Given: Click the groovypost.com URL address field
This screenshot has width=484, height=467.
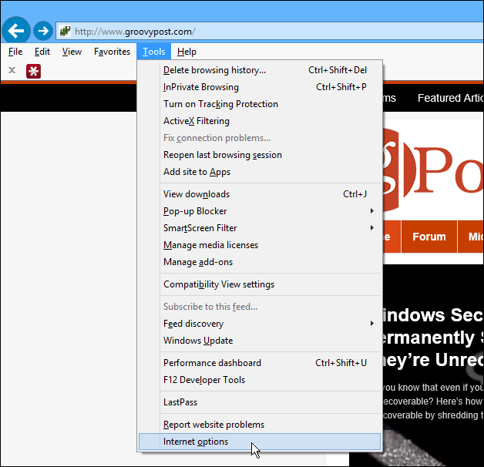Looking at the screenshot, I should [x=270, y=31].
